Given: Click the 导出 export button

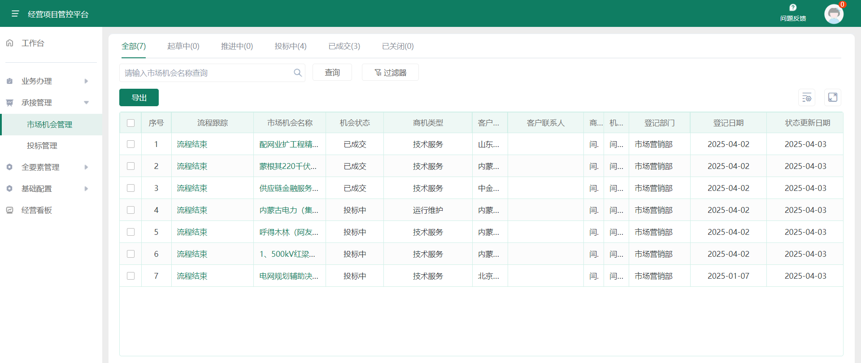Looking at the screenshot, I should pyautogui.click(x=139, y=98).
